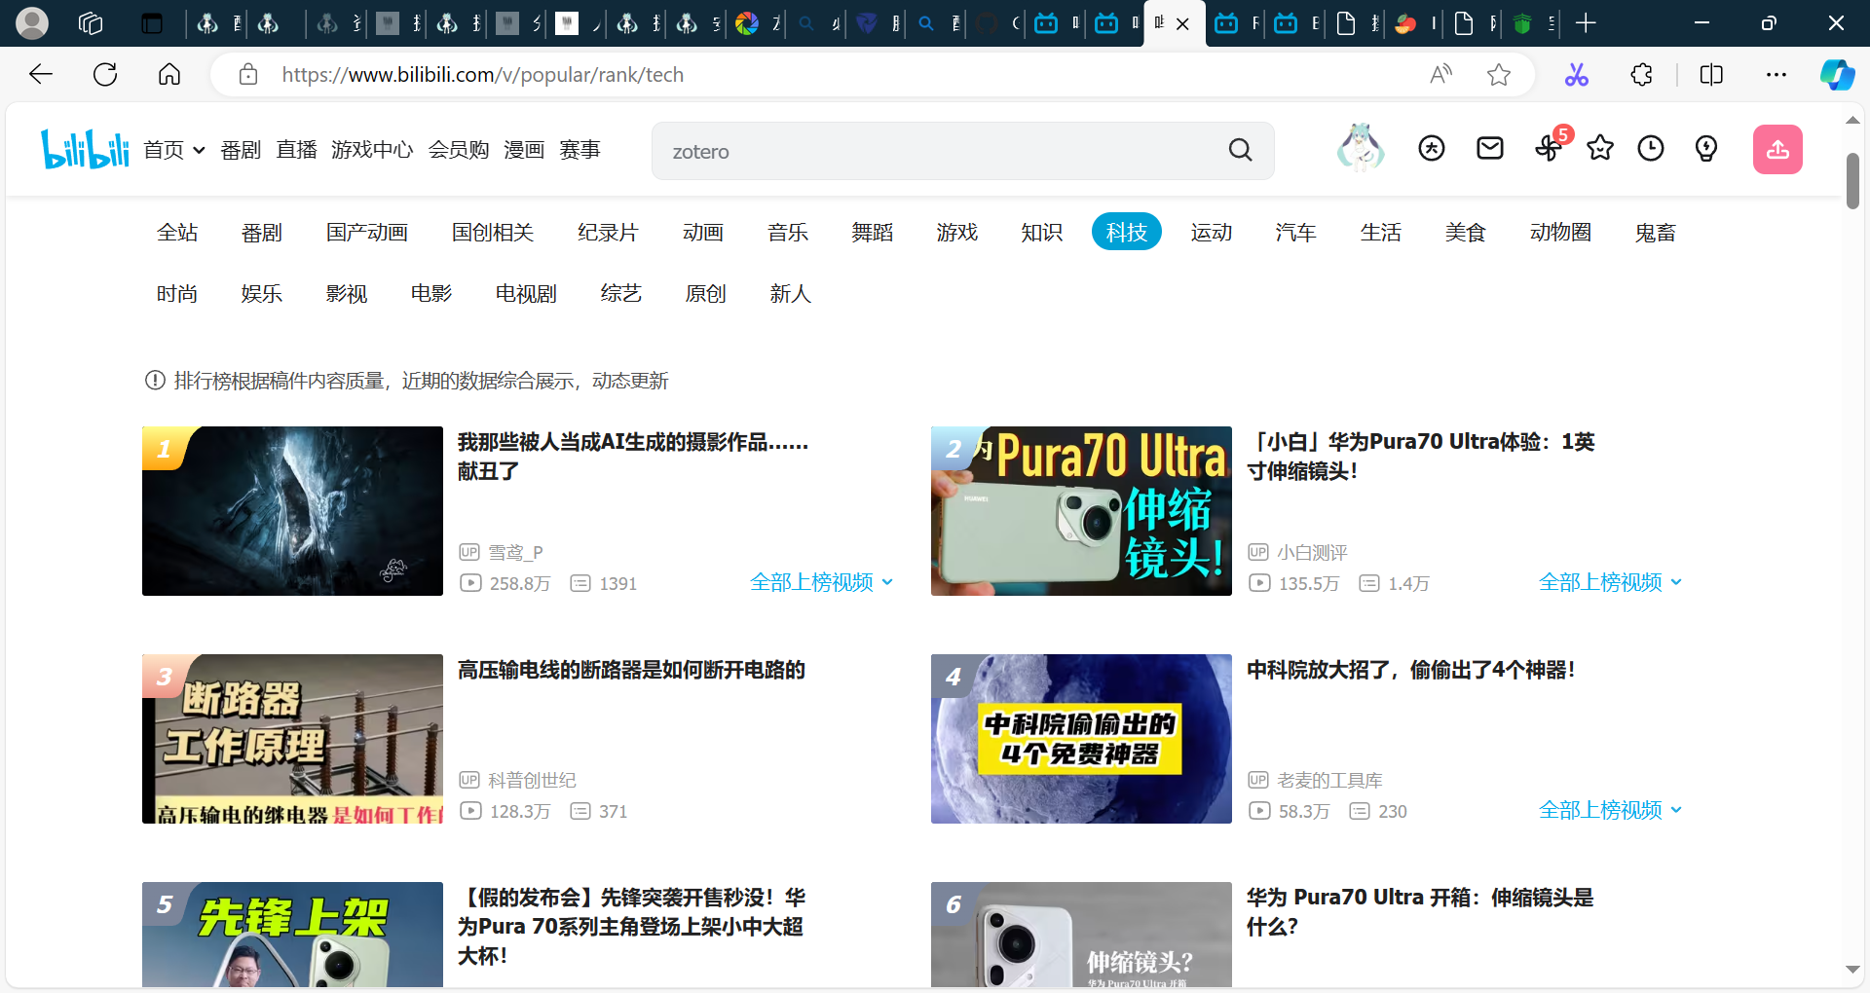Open uploader 雪鸢_P
Screen dimensions: 1870x993
point(515,552)
